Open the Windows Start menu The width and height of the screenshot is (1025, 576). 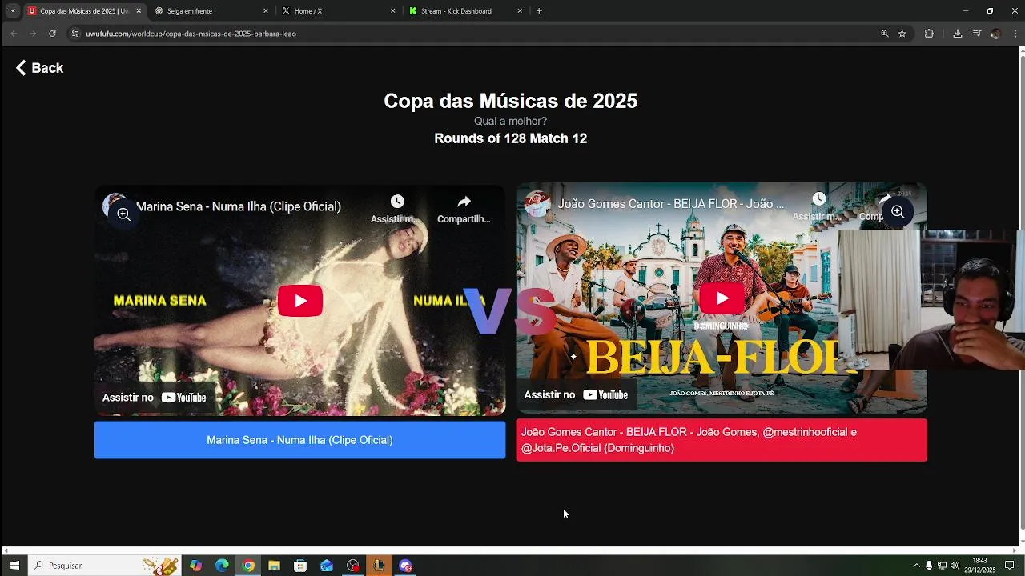[14, 566]
